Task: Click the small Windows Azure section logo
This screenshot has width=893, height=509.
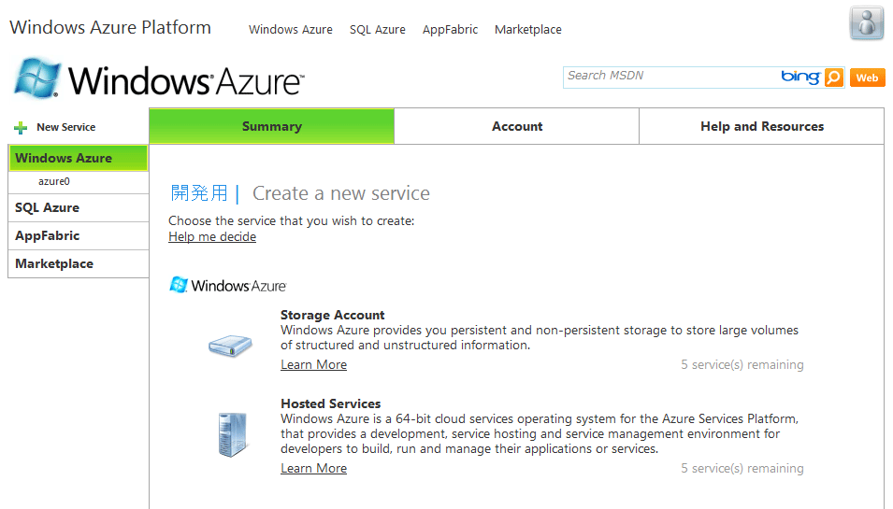Action: click(x=228, y=285)
